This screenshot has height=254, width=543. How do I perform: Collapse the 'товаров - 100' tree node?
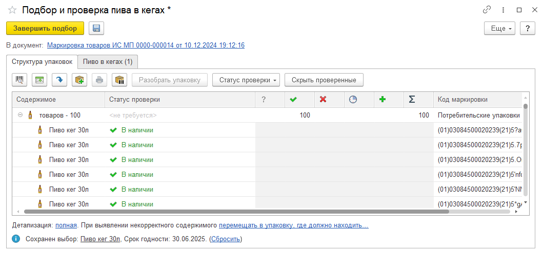21,116
